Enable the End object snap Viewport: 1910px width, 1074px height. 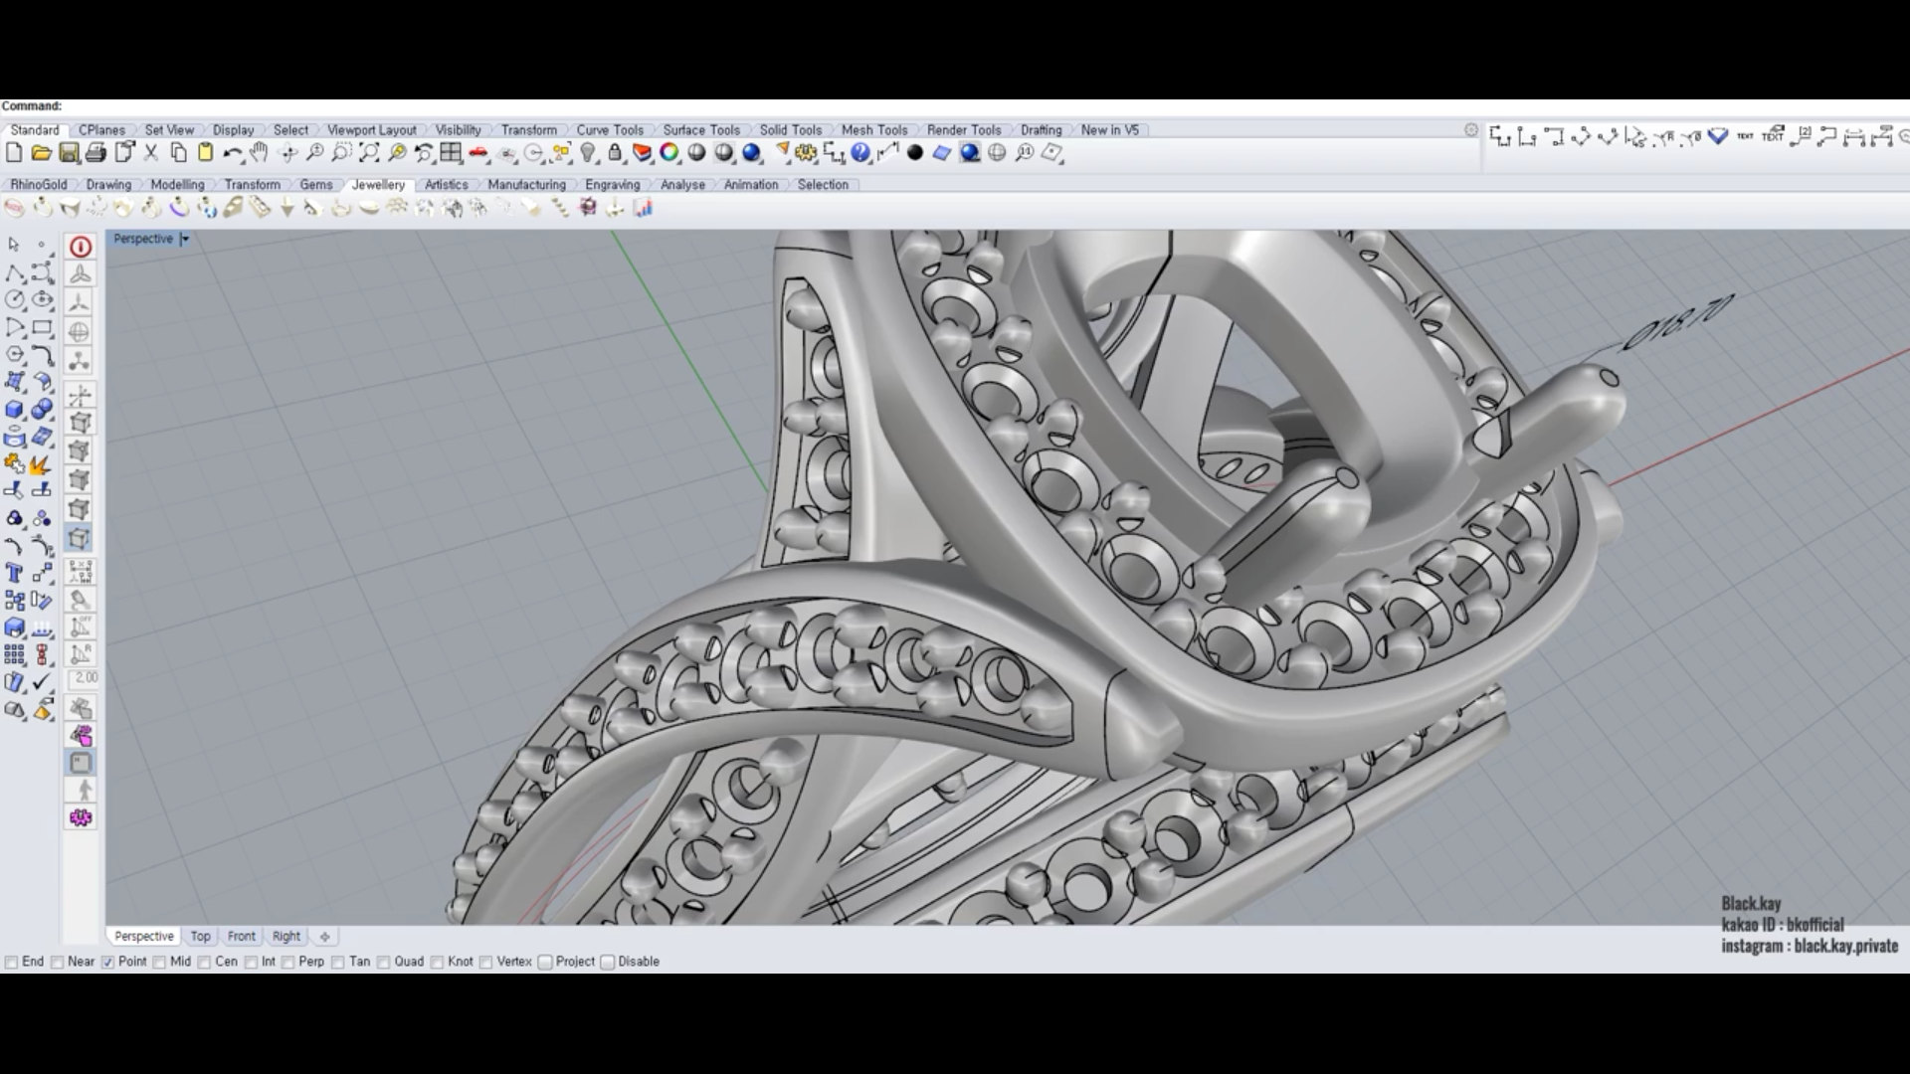pos(12,962)
